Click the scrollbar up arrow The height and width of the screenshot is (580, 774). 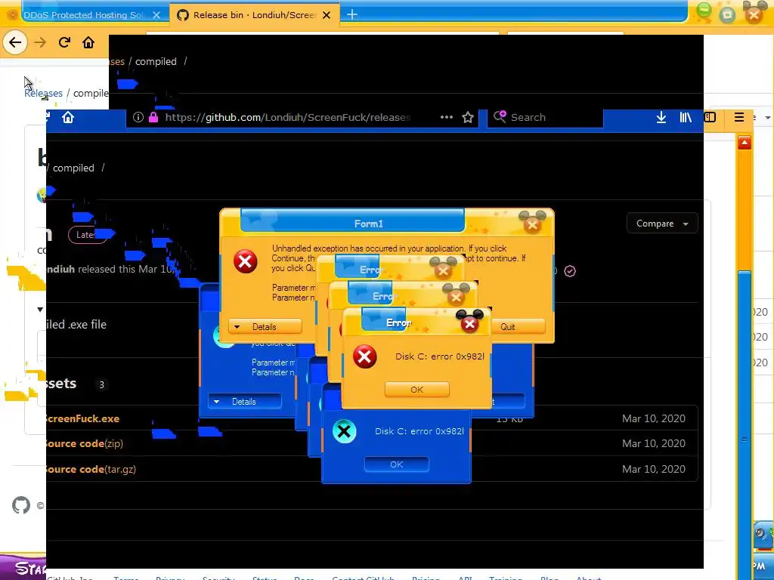coord(745,143)
